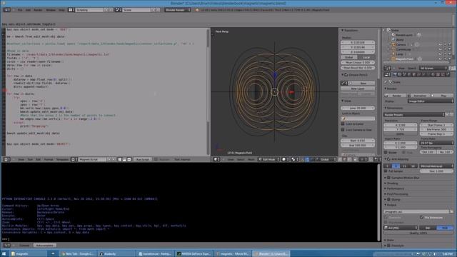Expand the Shading panel
This screenshot has width=457, height=257.
(392, 183)
